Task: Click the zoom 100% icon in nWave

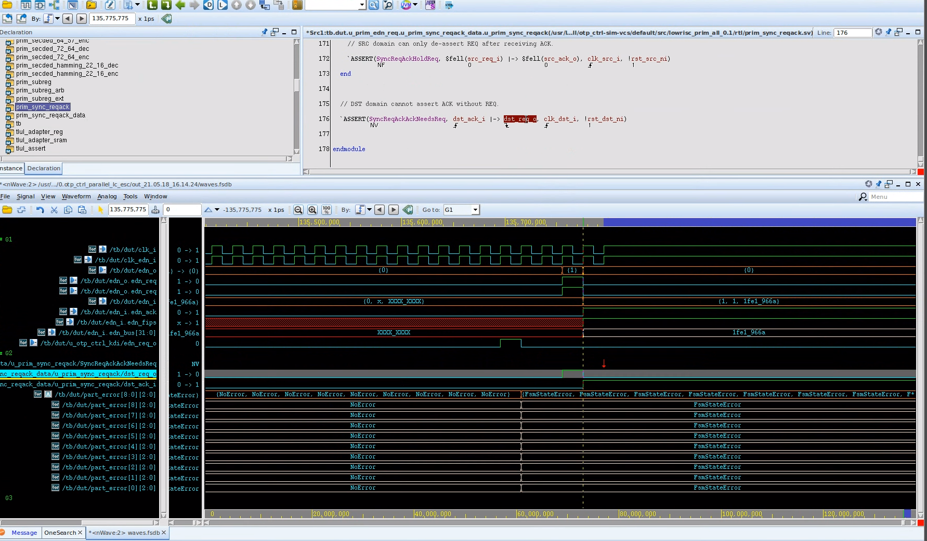Action: [x=327, y=210]
